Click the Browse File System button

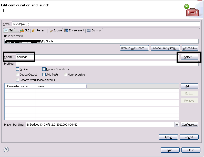165,48
